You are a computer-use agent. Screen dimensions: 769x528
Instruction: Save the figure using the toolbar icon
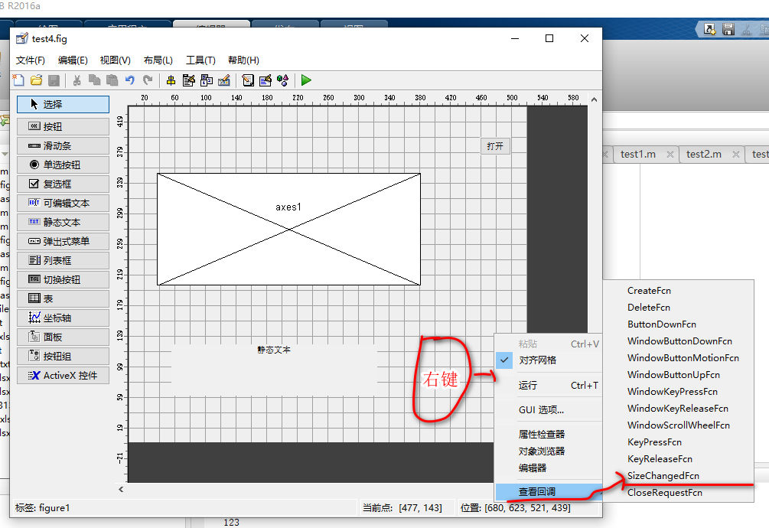pyautogui.click(x=53, y=80)
